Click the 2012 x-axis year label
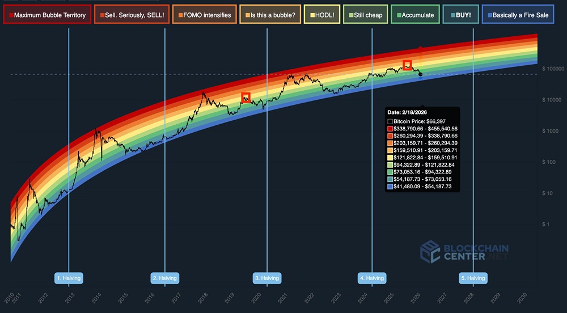 pyautogui.click(x=43, y=298)
